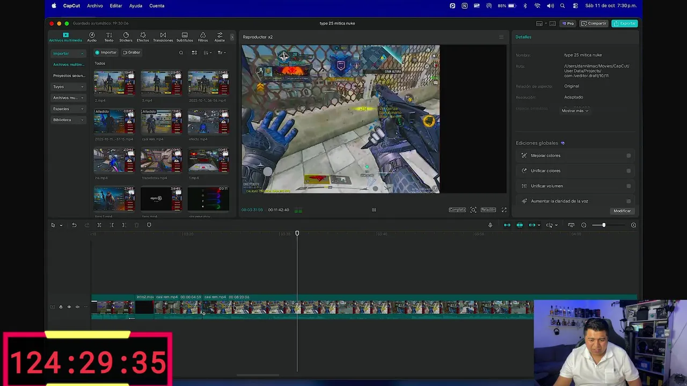
Task: Select the efecto.mp4 media thumbnail
Action: click(208, 122)
